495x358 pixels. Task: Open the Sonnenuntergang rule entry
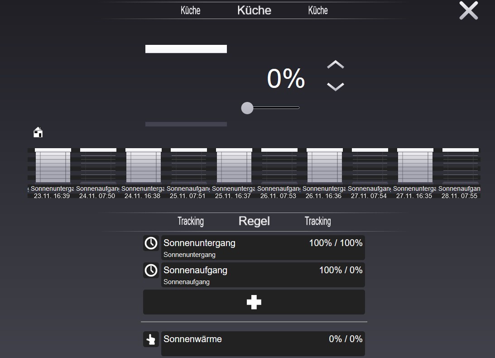pos(263,247)
